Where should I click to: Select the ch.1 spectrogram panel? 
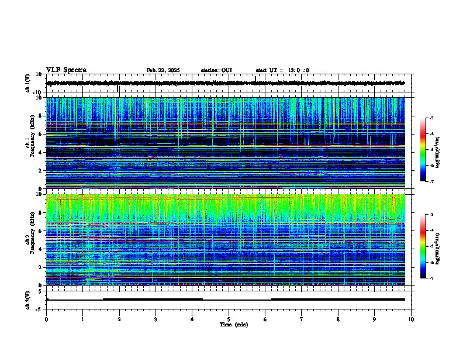tap(229, 143)
